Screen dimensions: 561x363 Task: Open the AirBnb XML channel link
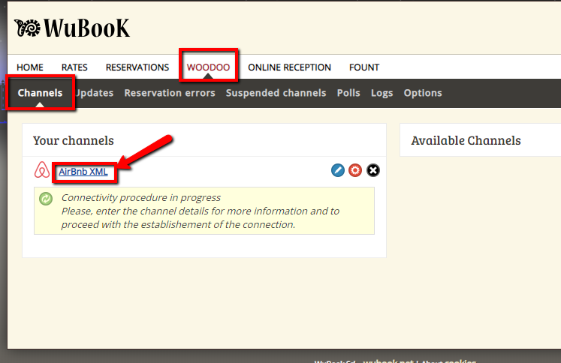tap(83, 172)
